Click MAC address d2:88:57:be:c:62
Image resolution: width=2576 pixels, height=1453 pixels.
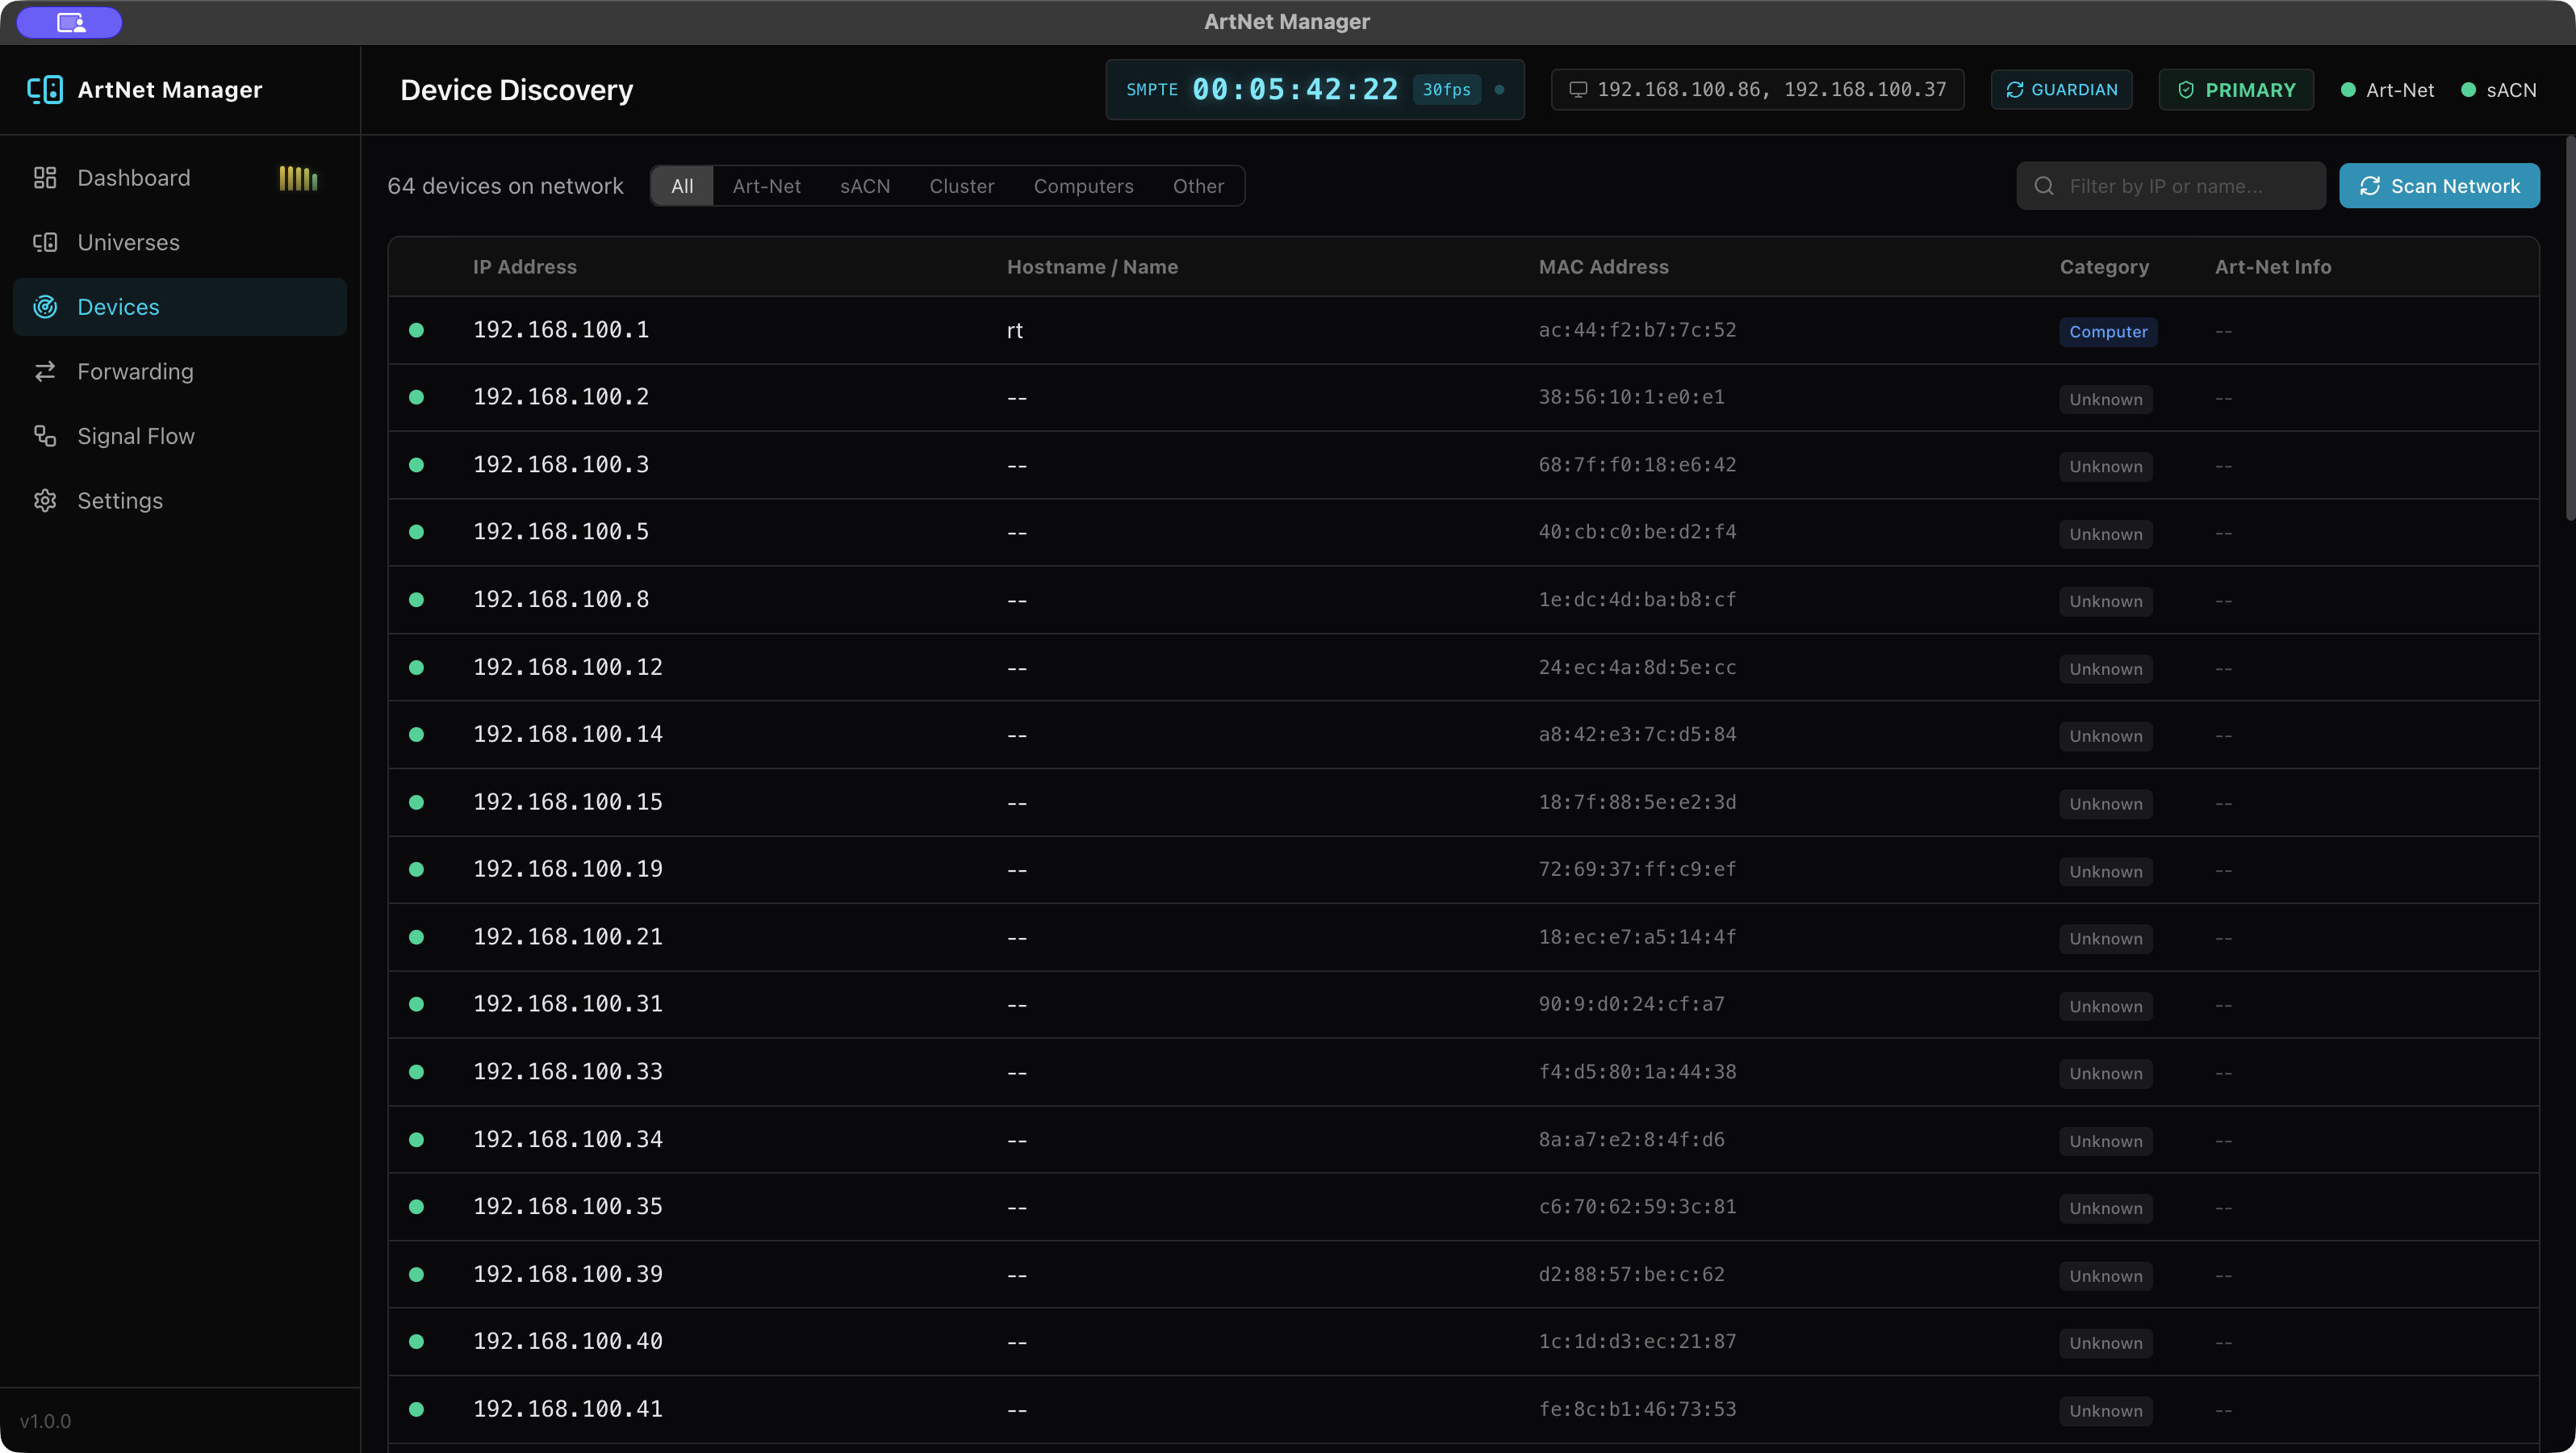(1631, 1274)
